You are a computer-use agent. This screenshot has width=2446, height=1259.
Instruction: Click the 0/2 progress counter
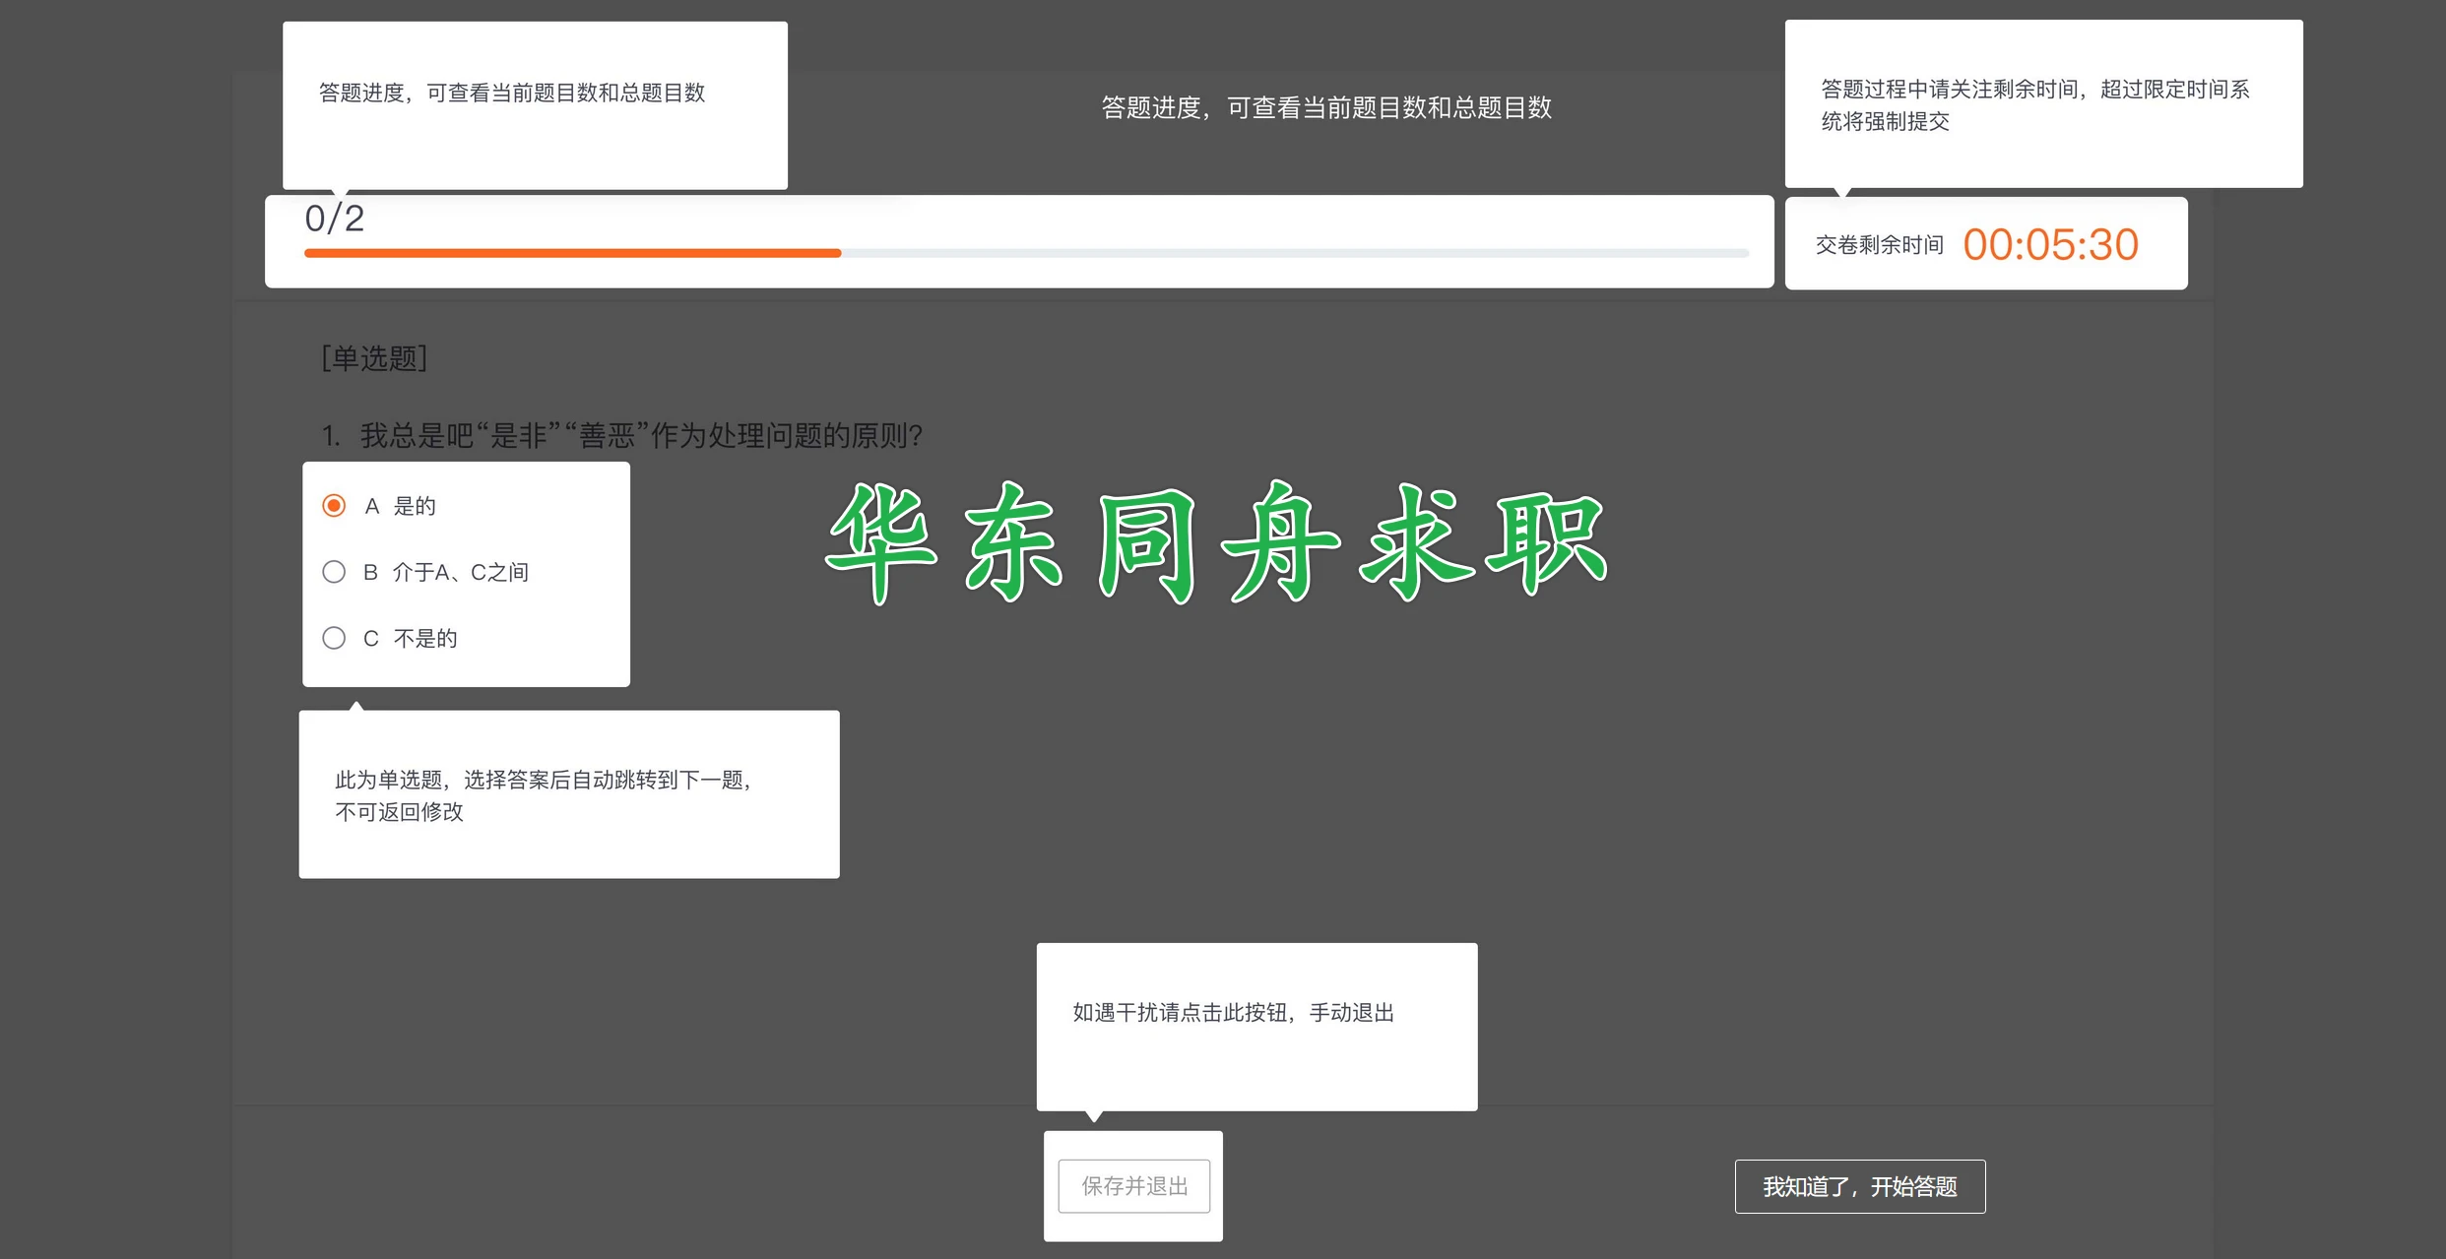pos(335,219)
